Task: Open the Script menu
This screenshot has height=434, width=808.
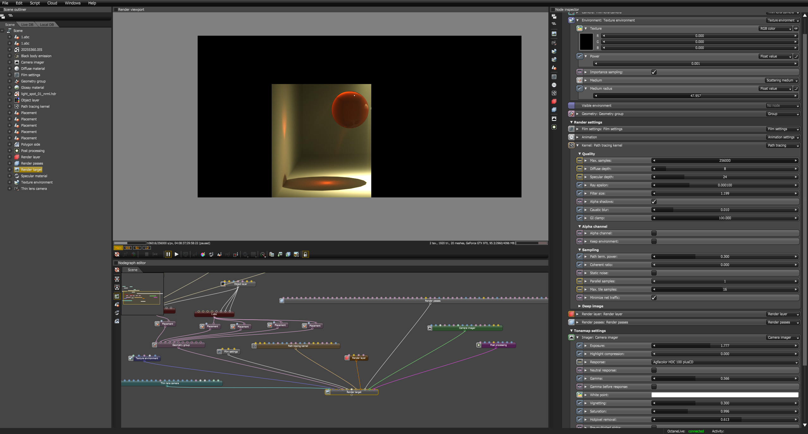Action: coord(35,3)
